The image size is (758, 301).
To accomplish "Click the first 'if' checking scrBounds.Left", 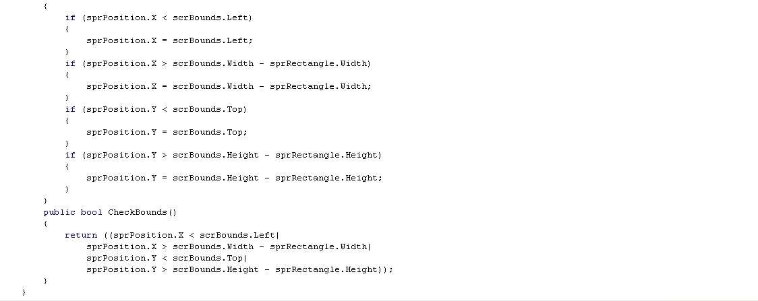I will 71,18.
